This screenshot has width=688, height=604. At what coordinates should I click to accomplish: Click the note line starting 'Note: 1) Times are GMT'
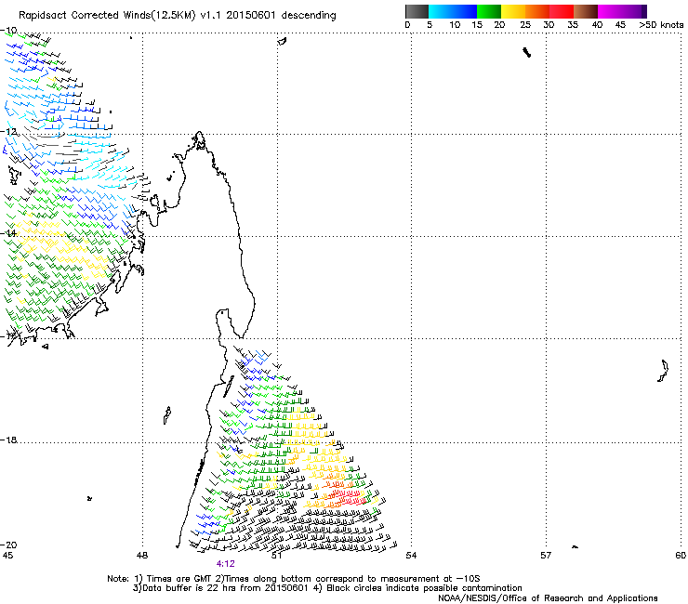point(294,579)
